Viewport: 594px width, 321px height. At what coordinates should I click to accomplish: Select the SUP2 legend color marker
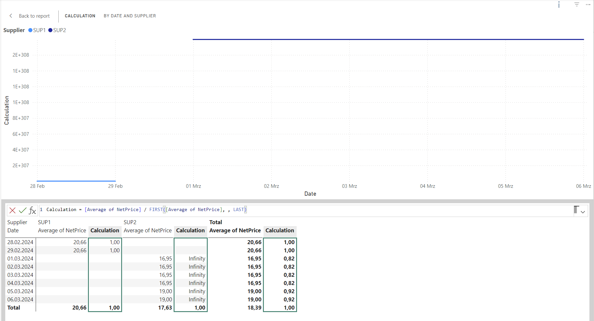(50, 30)
